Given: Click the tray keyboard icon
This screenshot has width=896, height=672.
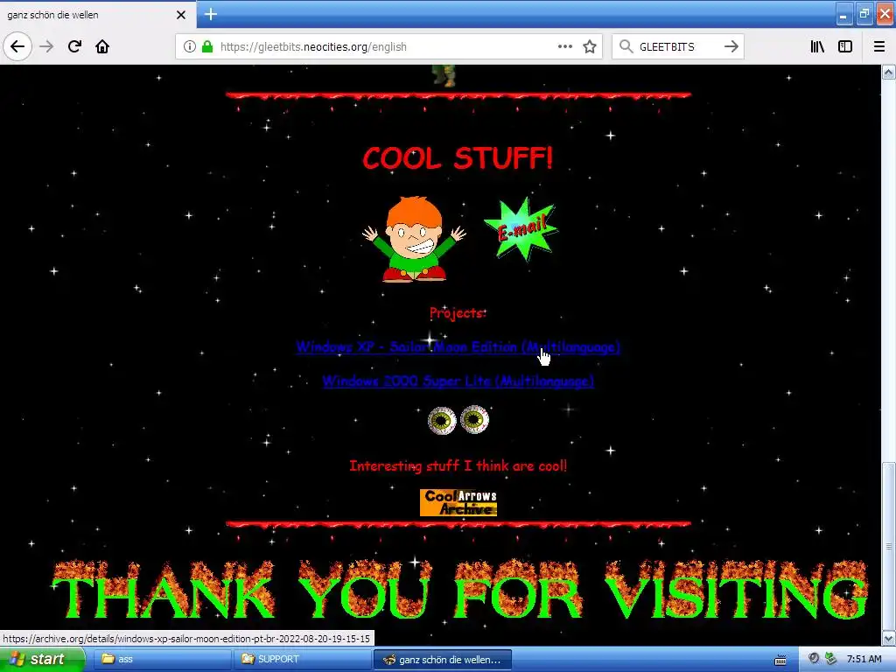Looking at the screenshot, I should click(780, 660).
